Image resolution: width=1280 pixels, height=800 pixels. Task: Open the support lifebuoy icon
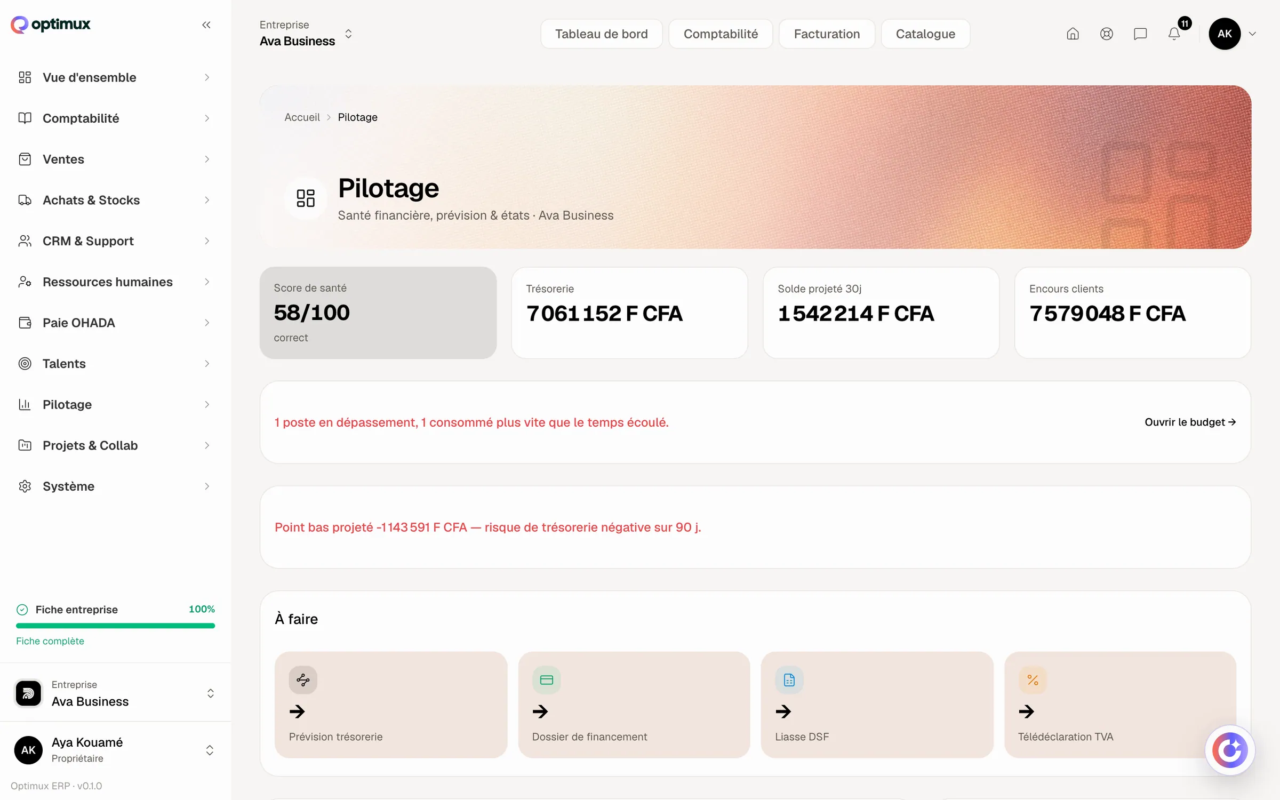pyautogui.click(x=1107, y=34)
